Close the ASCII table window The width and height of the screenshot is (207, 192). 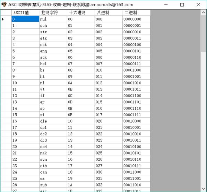click(198, 5)
